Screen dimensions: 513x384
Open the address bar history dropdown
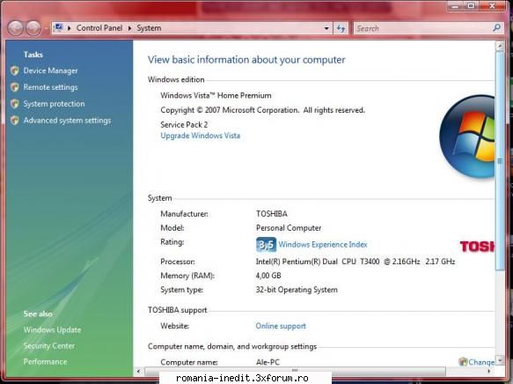pos(326,28)
